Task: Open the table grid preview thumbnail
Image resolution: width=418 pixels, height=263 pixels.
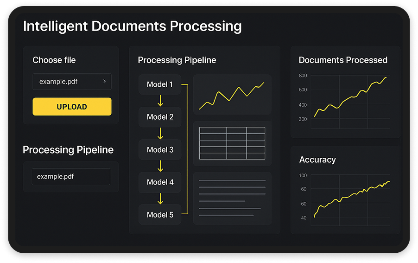Action: (x=232, y=143)
